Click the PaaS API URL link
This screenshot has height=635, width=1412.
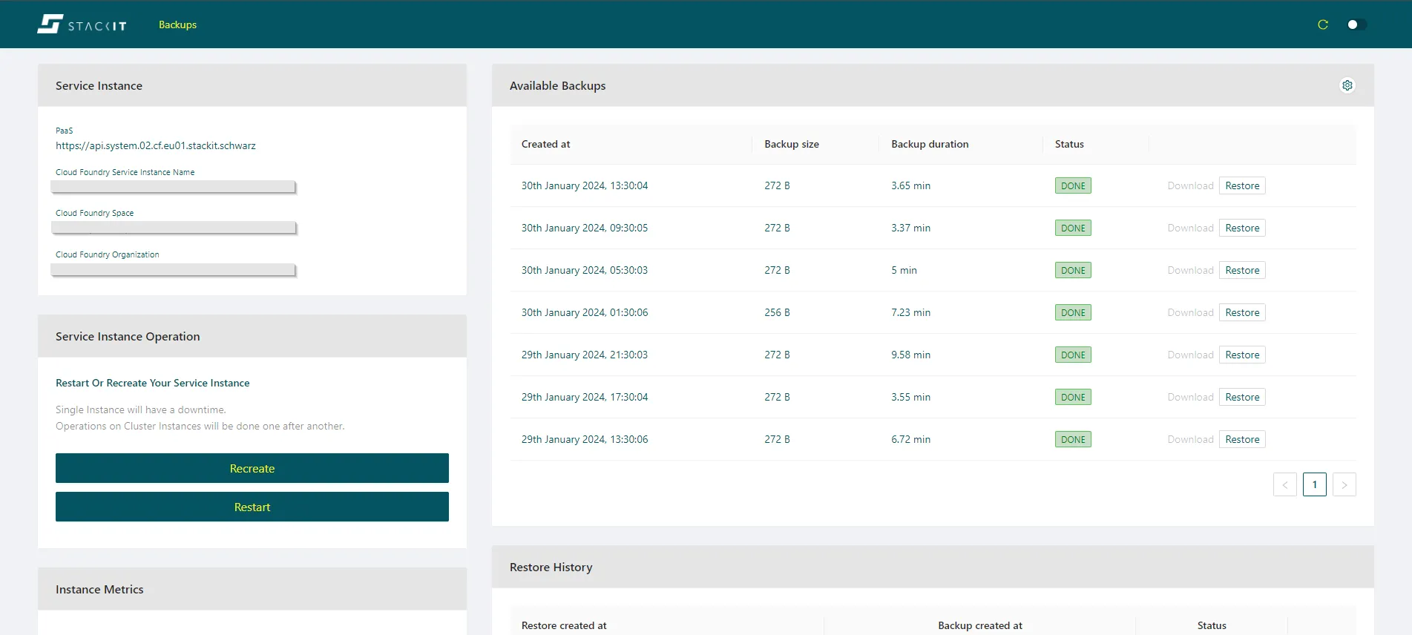(156, 146)
